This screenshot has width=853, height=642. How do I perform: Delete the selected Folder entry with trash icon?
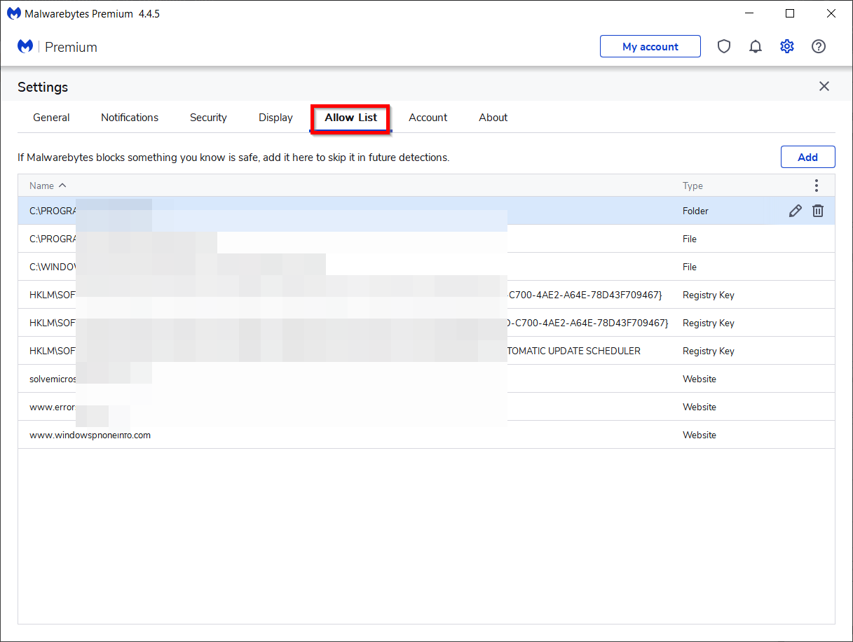[x=818, y=211]
